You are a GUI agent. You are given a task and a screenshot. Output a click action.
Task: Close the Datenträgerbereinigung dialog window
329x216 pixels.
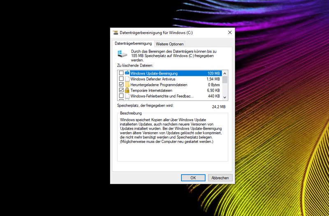[229, 32]
